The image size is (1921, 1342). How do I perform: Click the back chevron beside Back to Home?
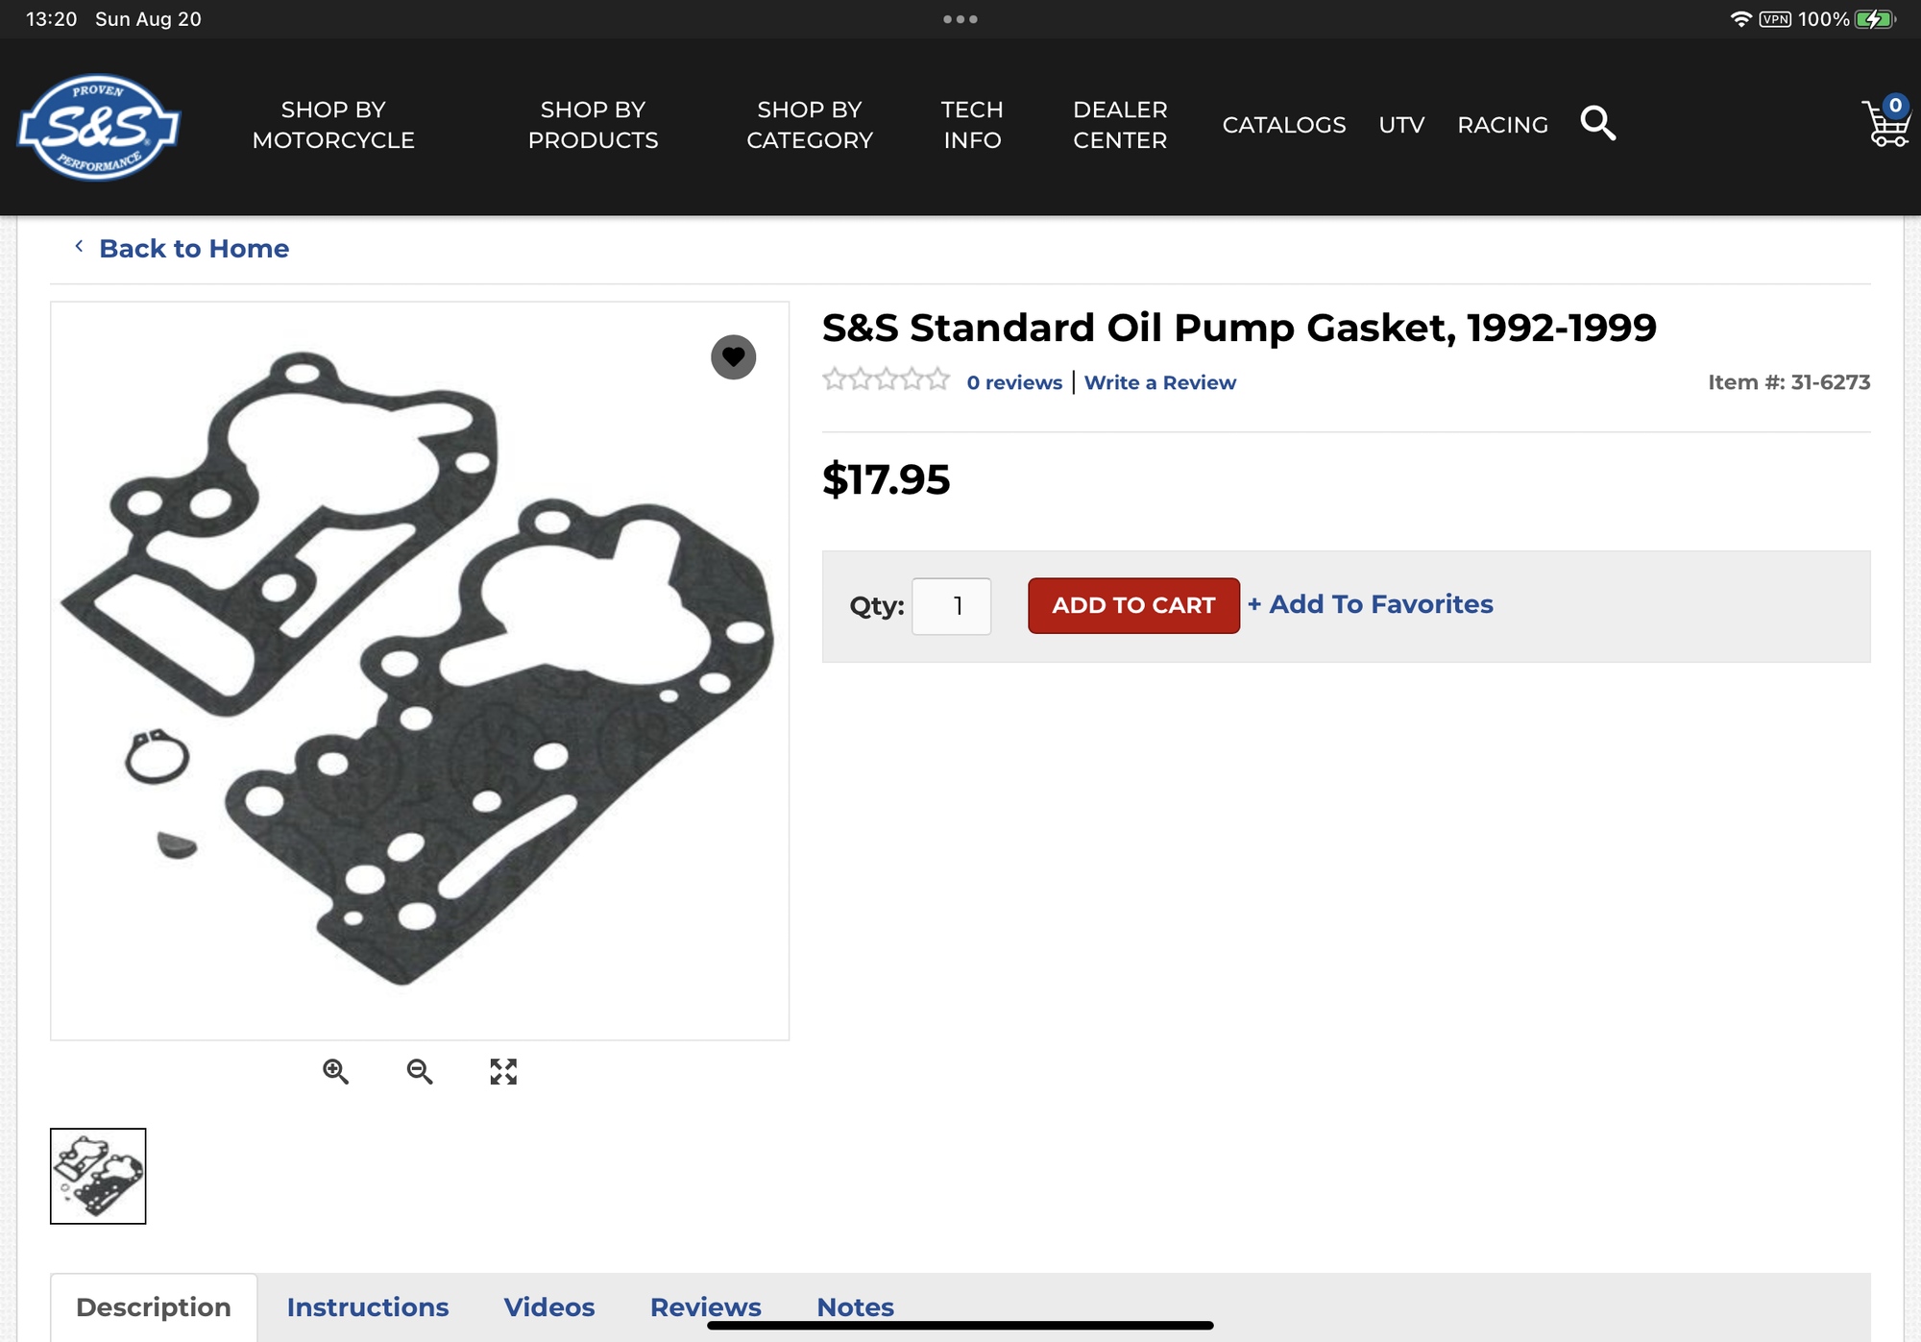click(79, 247)
